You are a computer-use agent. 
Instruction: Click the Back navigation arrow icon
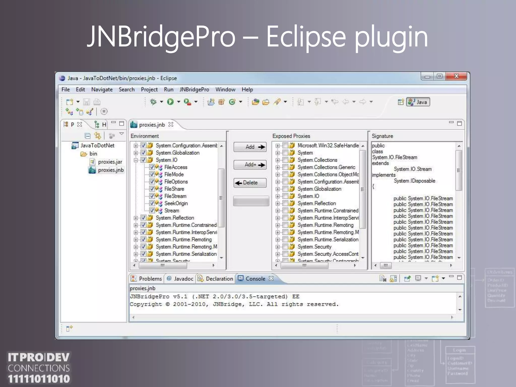pos(346,102)
